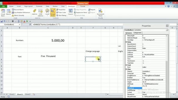Switch to the Alphabetic properties tab

pos(128,33)
